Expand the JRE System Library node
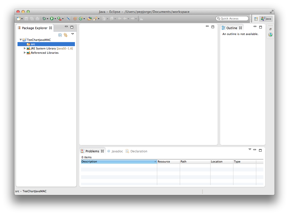This screenshot has width=289, height=215. 25,48
